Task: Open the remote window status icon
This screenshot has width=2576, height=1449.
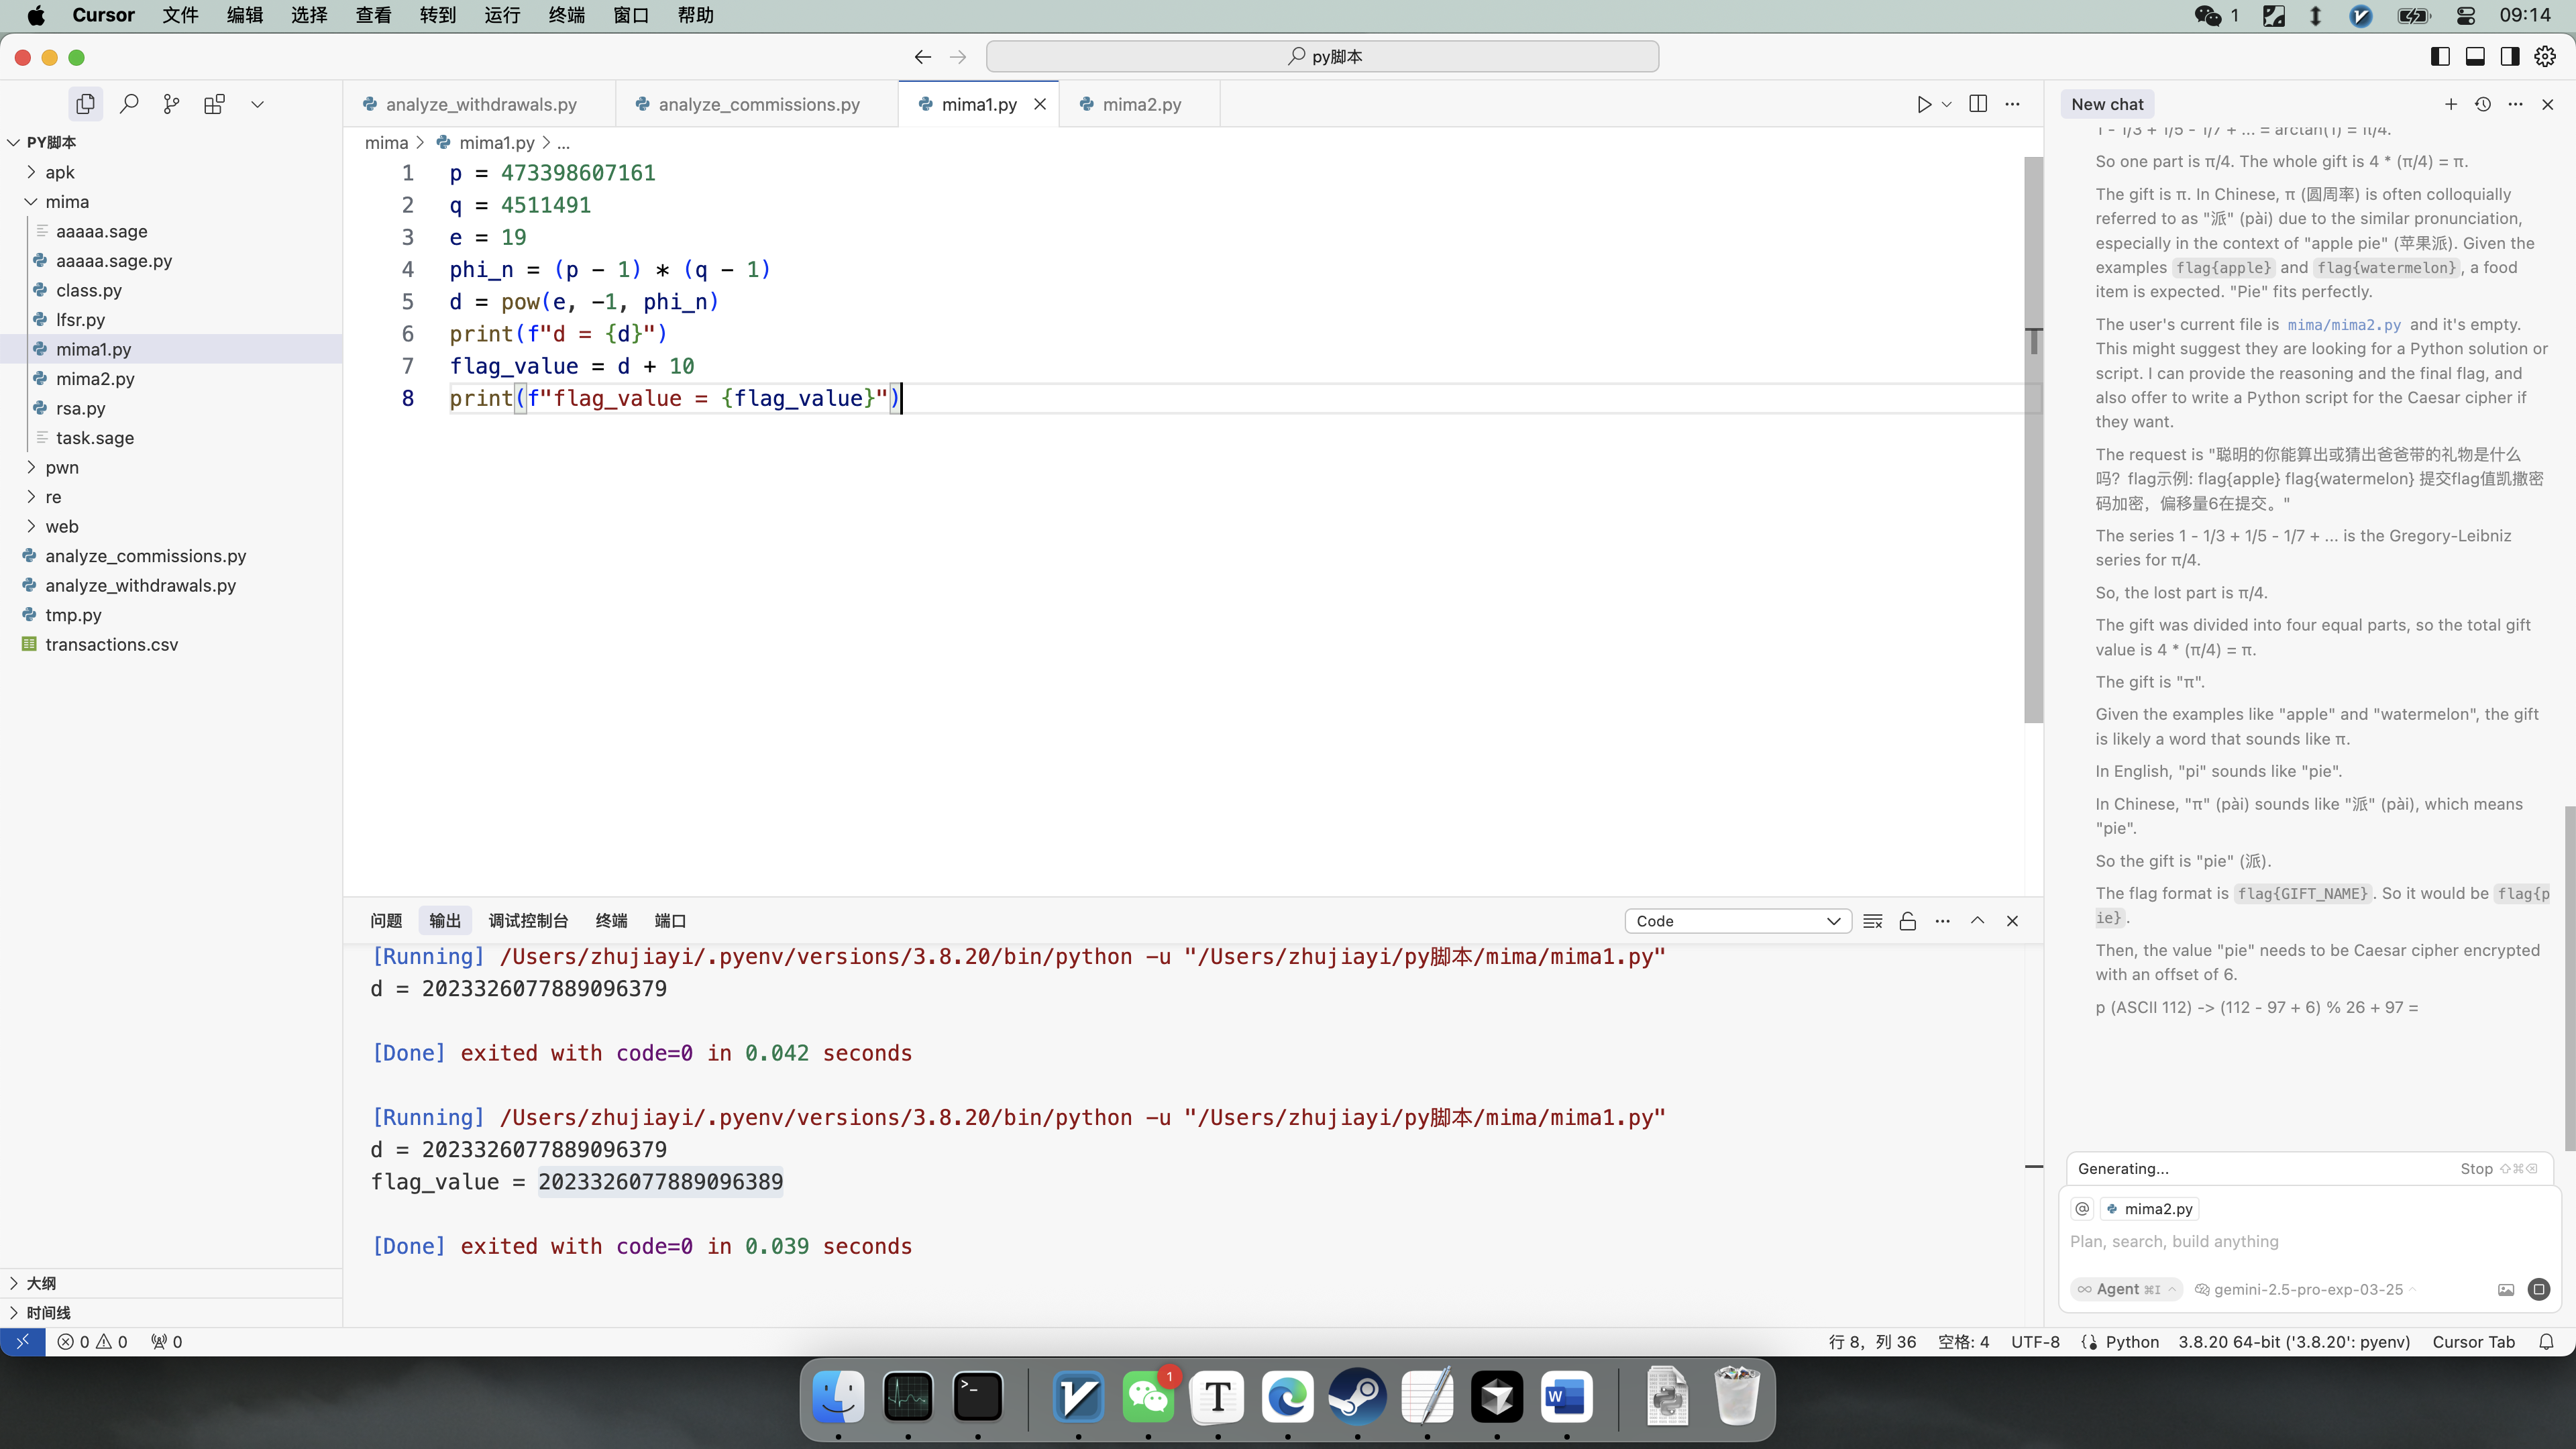Action: (x=22, y=1342)
